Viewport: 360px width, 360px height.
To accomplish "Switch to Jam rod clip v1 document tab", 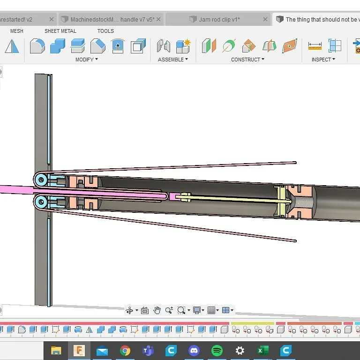I will (219, 19).
